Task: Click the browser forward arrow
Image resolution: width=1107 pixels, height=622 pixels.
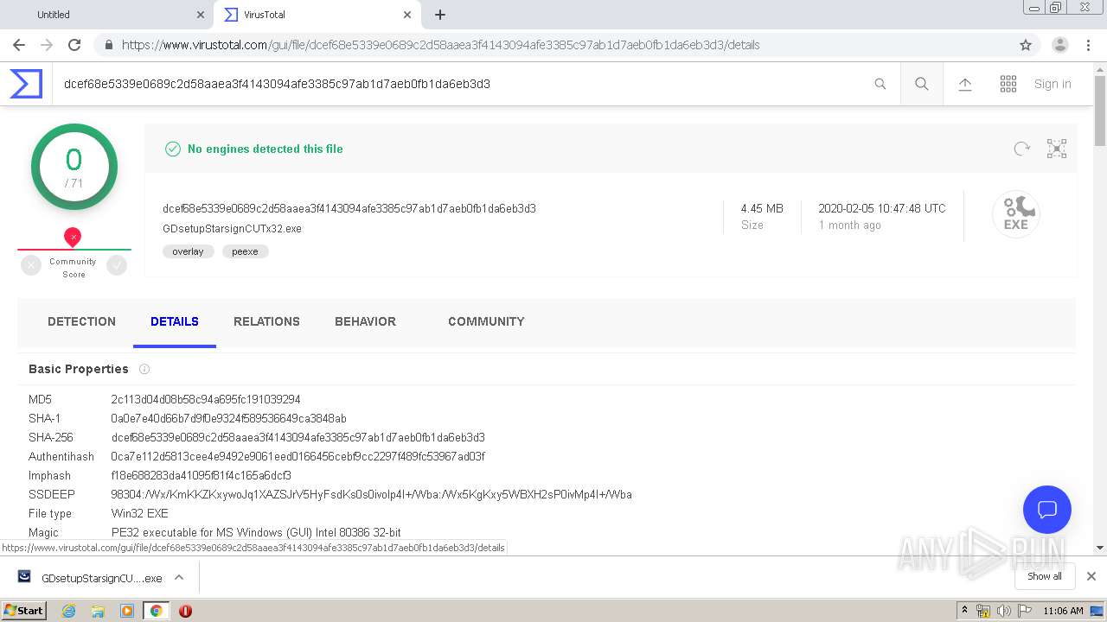Action: pyautogui.click(x=47, y=45)
